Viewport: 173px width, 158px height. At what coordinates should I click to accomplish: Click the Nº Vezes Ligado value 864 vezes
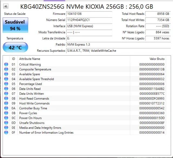(158, 32)
